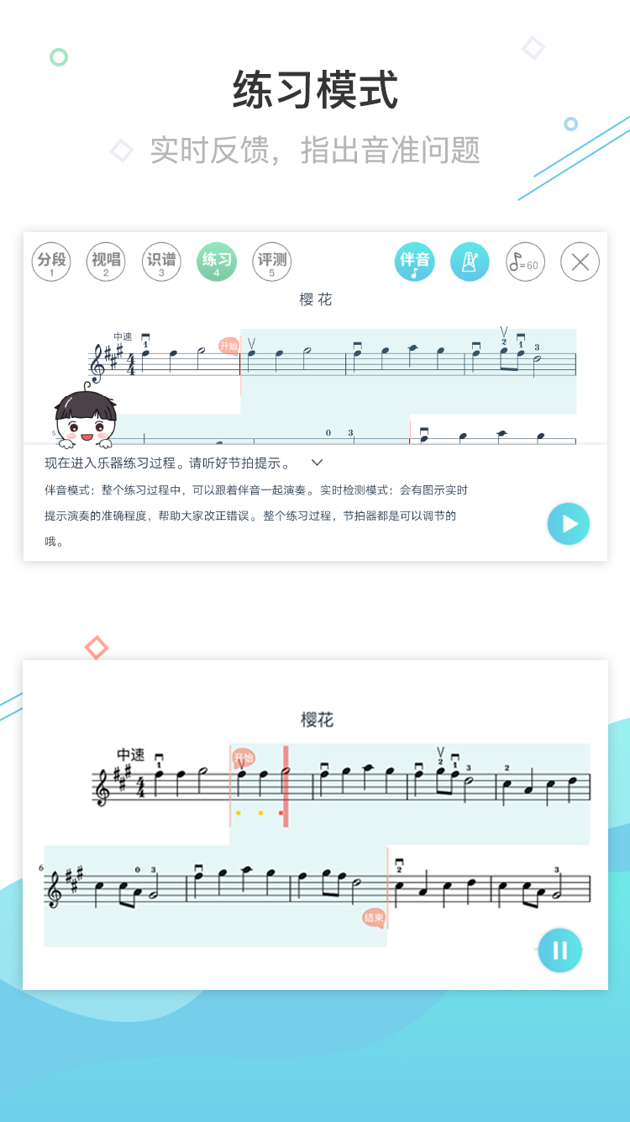This screenshot has height=1122, width=630.
Task: Click the 结束 end marker bubble
Action: [375, 917]
